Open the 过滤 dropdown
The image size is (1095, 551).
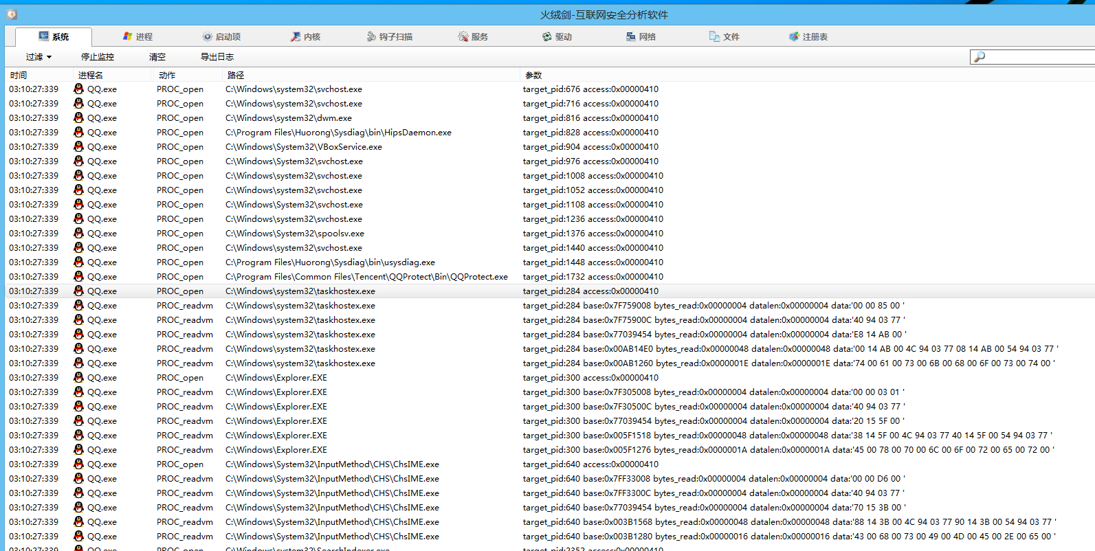point(39,57)
